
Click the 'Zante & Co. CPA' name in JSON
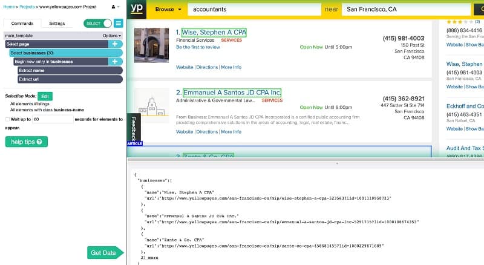click(x=174, y=240)
